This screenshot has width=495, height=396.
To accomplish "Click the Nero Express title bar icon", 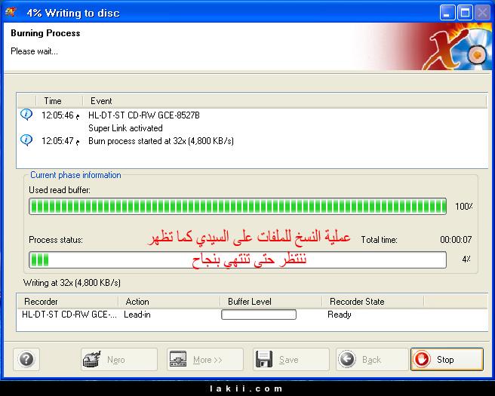I will tap(11, 12).
